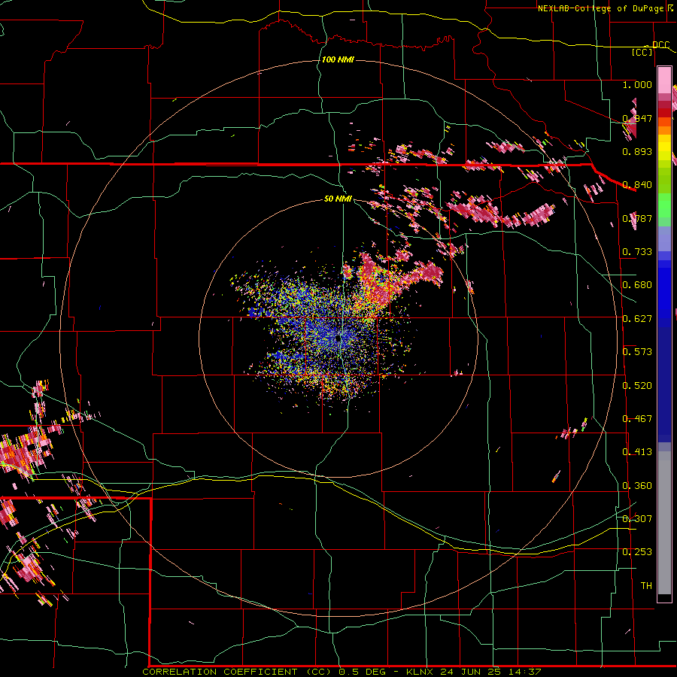The image size is (677, 677).
Task: Select the 0.253 scale value
Action: [x=637, y=552]
